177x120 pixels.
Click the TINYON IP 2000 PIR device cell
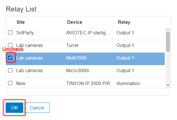pos(86,83)
